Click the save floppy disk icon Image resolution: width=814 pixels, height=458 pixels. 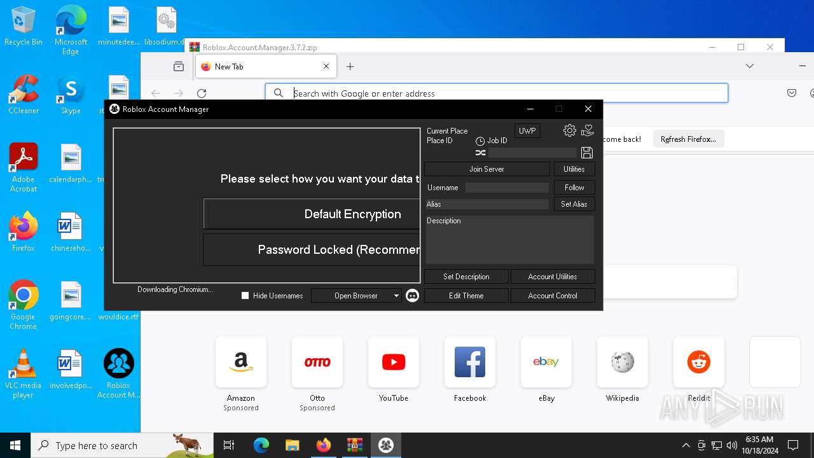587,153
